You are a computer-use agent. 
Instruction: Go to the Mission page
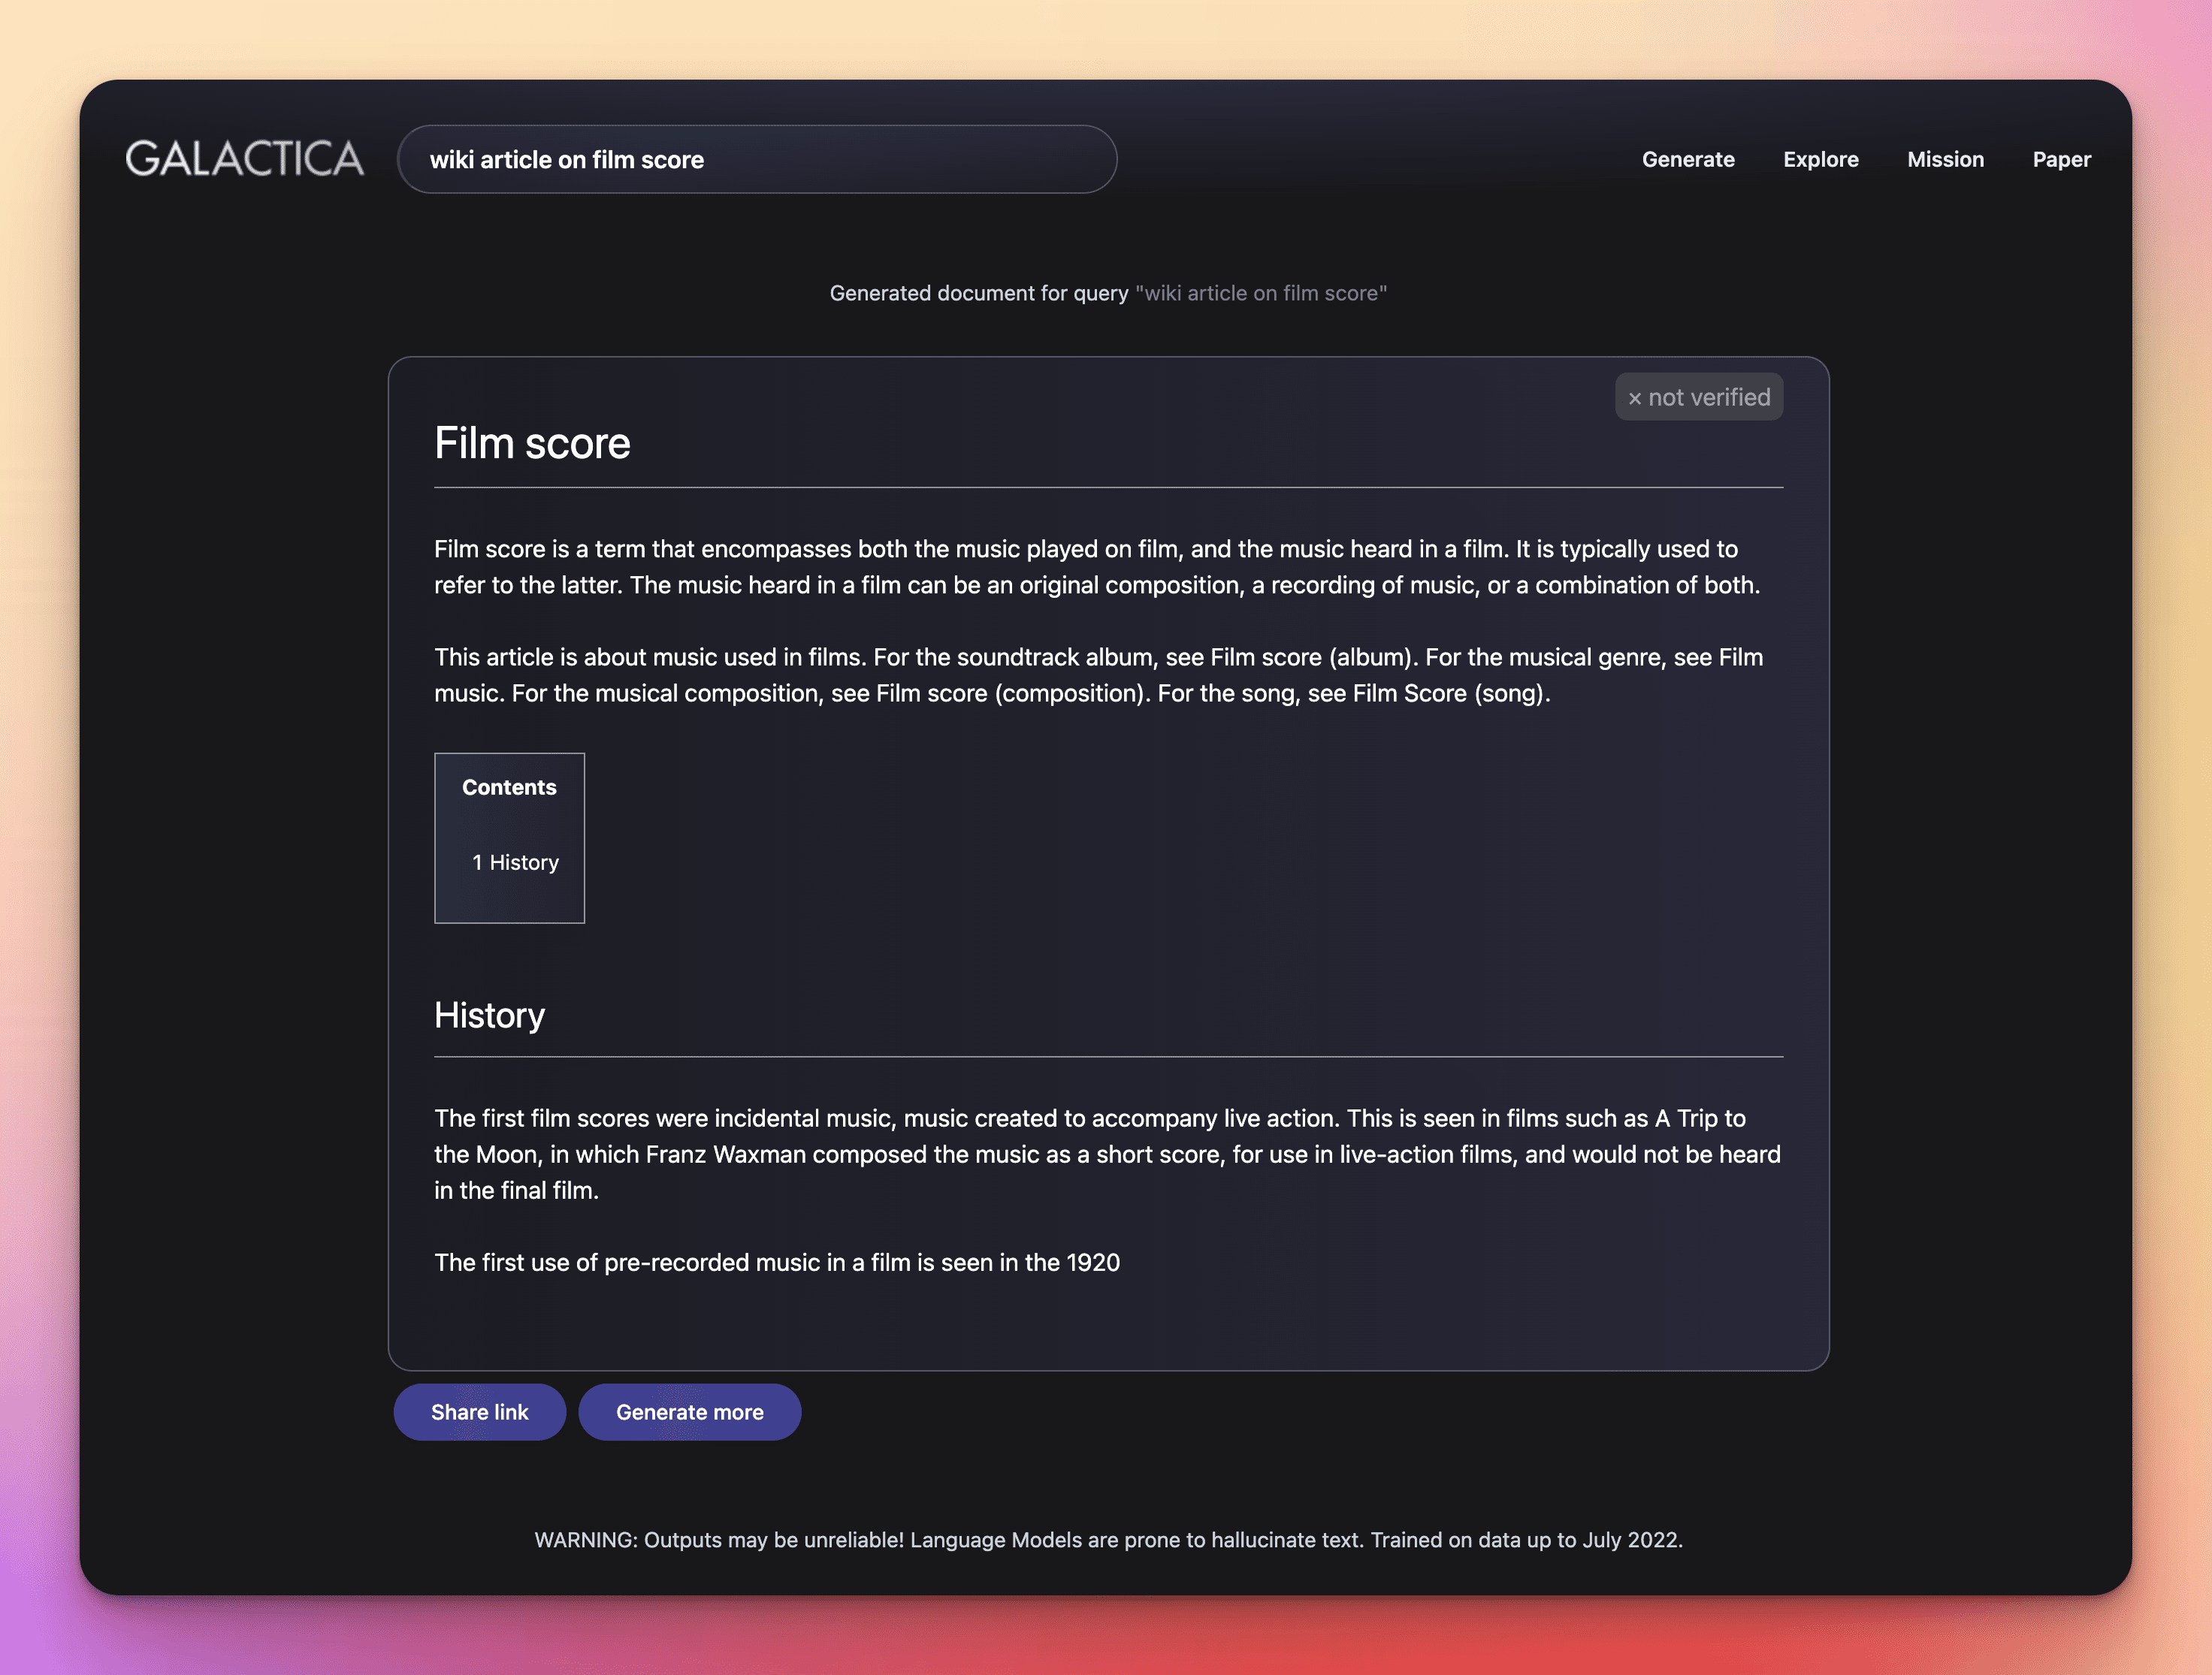(1945, 160)
